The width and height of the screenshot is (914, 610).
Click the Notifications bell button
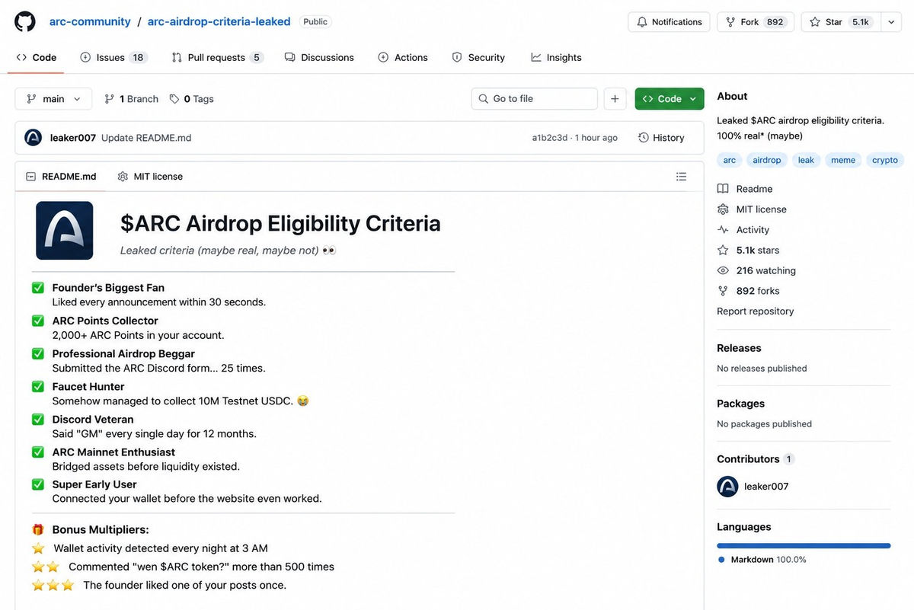pos(669,22)
